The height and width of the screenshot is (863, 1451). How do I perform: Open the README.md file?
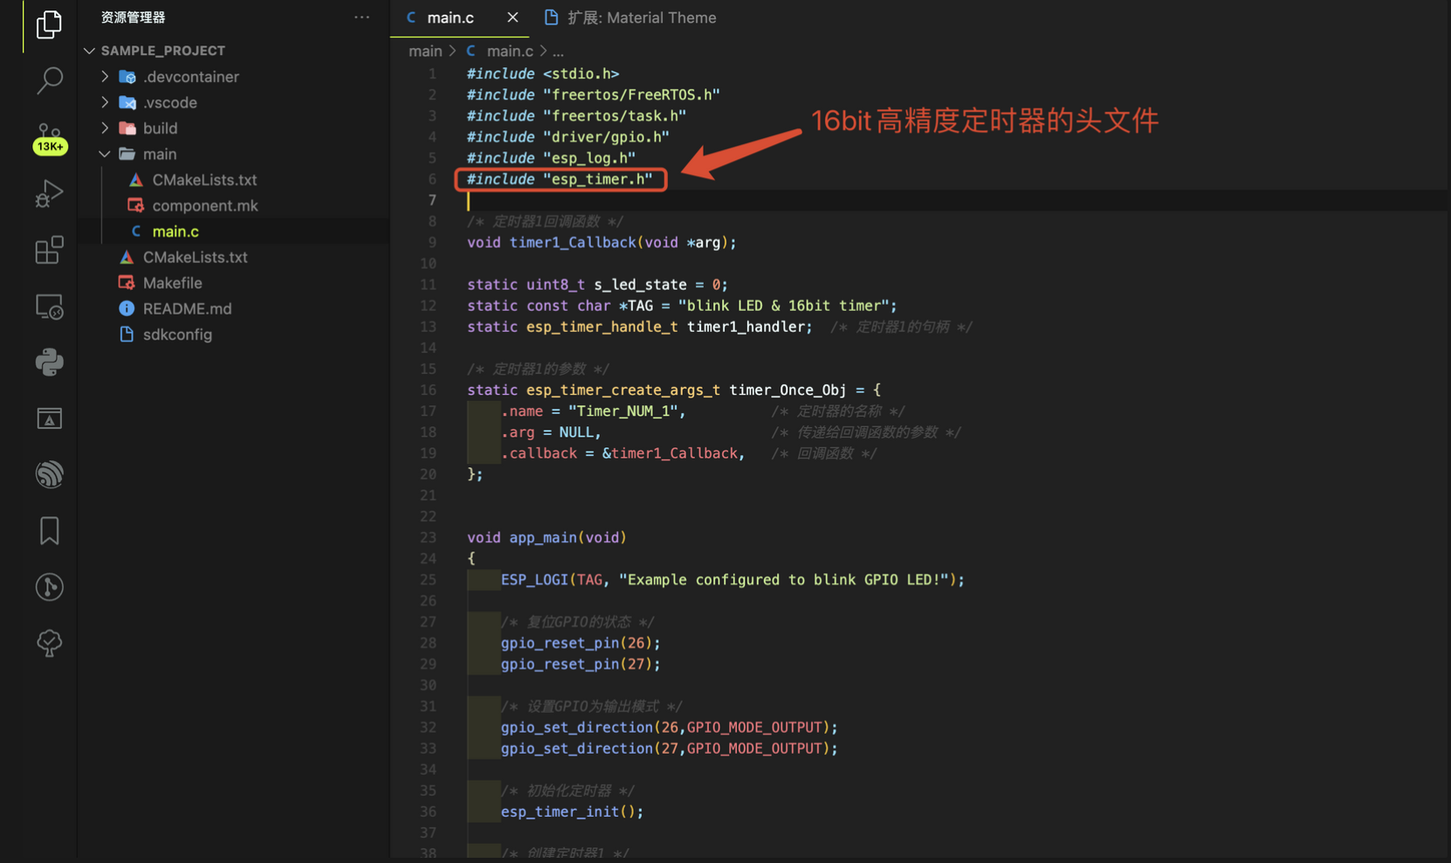point(187,308)
